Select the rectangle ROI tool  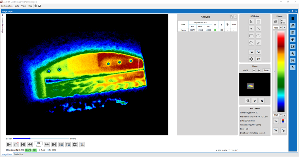(x=251, y=36)
